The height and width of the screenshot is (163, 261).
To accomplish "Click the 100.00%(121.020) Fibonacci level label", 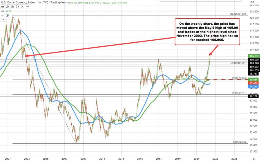I will coord(238,14).
